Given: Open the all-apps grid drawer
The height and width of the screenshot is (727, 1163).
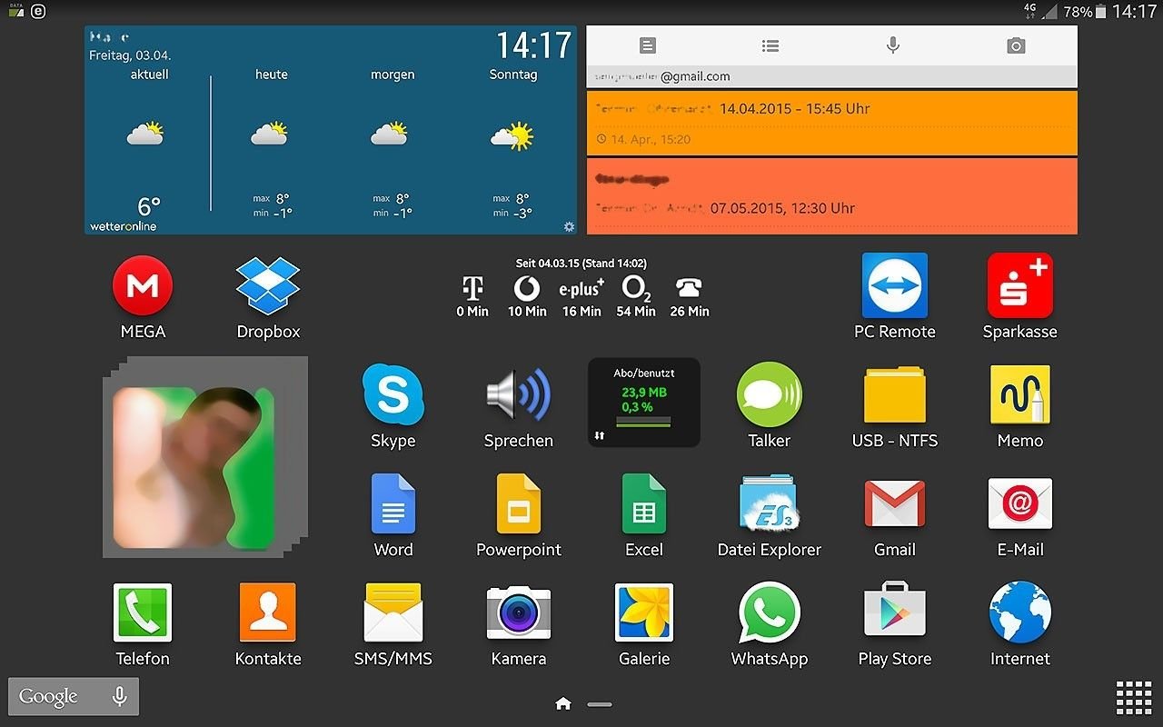Looking at the screenshot, I should pyautogui.click(x=1133, y=697).
